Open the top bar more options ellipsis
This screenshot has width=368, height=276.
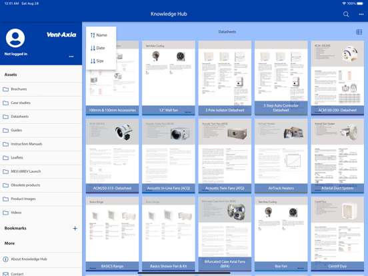click(361, 14)
